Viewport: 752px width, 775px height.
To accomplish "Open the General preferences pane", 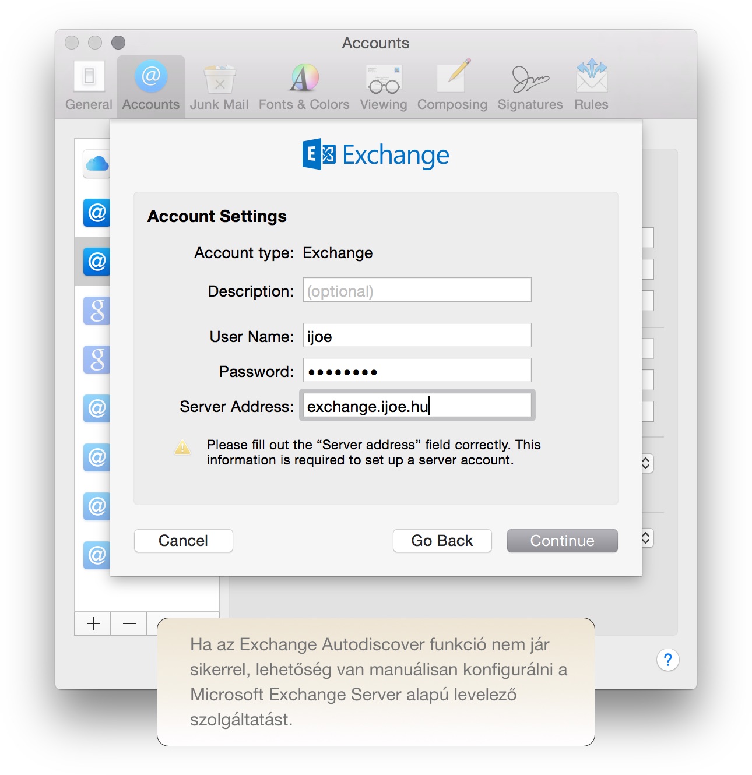I will coord(89,86).
